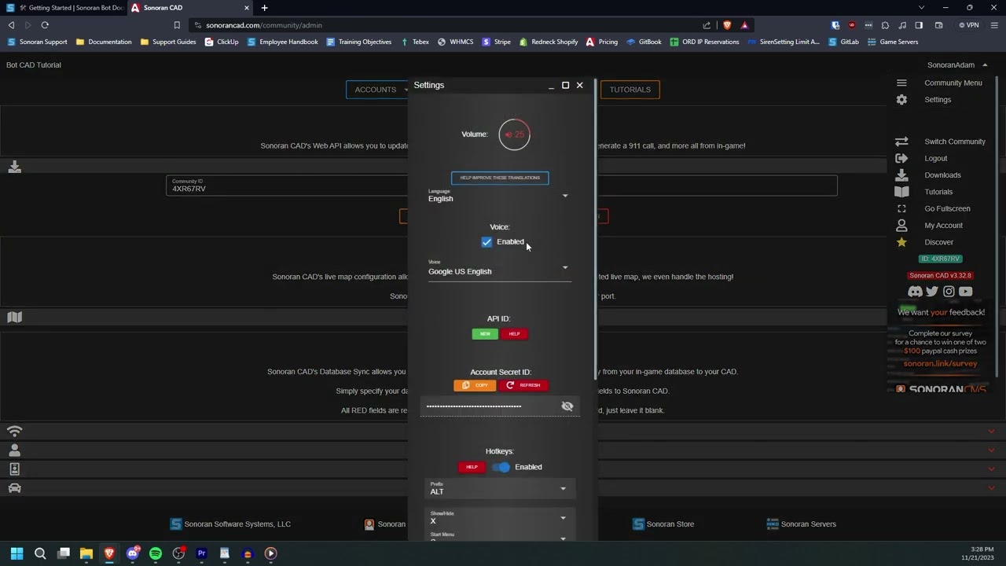Click the Community ID field 4XR67RV
The width and height of the screenshot is (1006, 566).
click(501, 186)
